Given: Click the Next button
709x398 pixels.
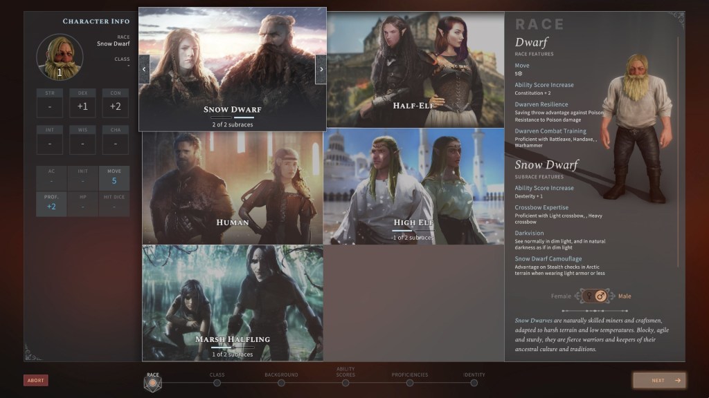Looking at the screenshot, I should point(658,380).
